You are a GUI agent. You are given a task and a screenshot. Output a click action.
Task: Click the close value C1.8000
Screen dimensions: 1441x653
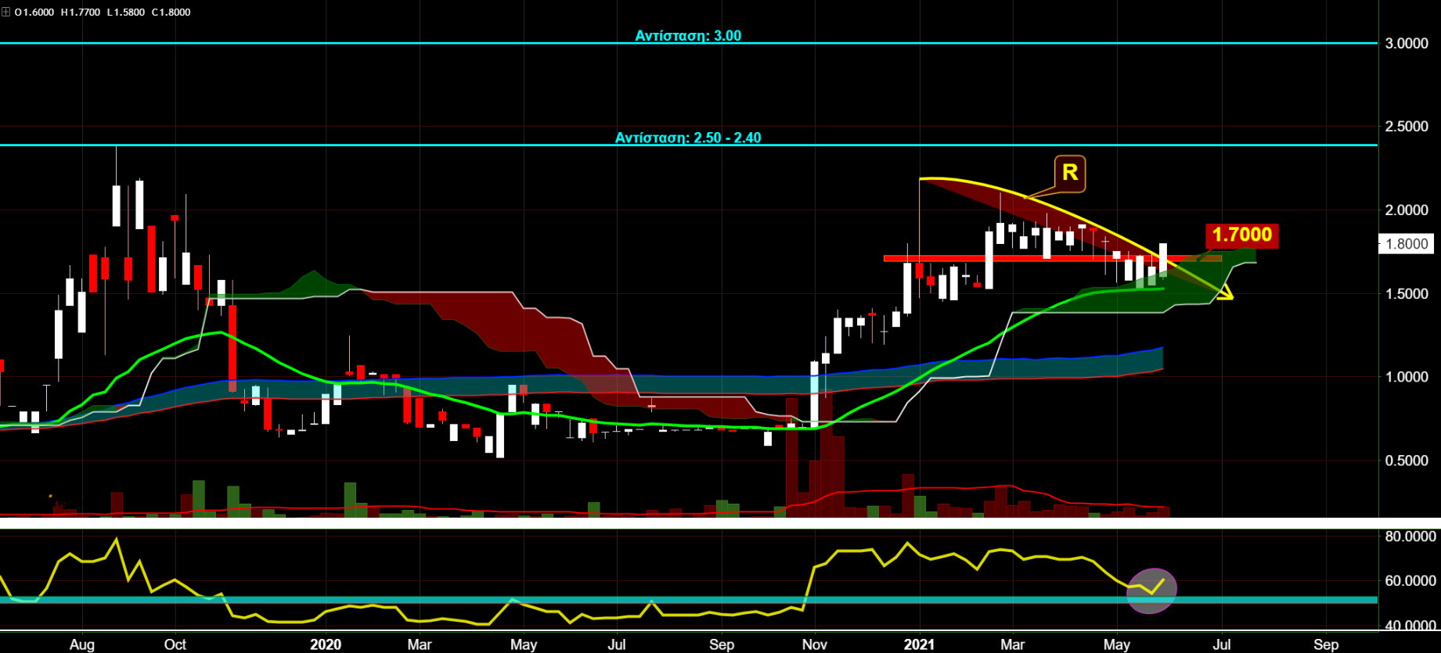point(171,12)
